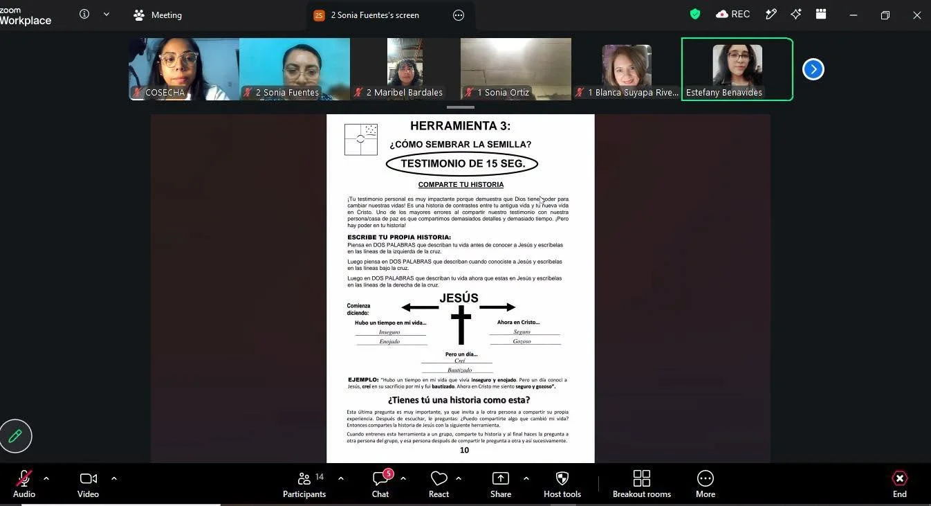Toggle the camera with the Video button
This screenshot has width=931, height=506.
point(88,485)
